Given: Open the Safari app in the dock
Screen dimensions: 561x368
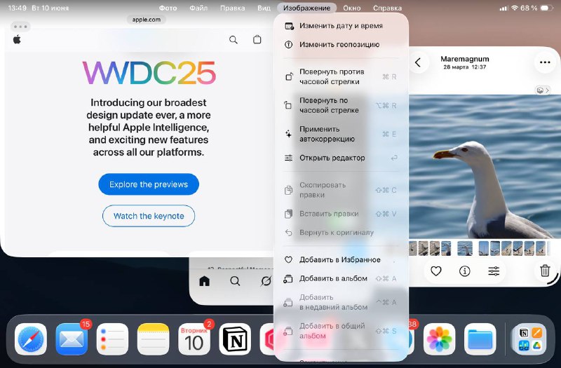Looking at the screenshot, I should click(31, 339).
